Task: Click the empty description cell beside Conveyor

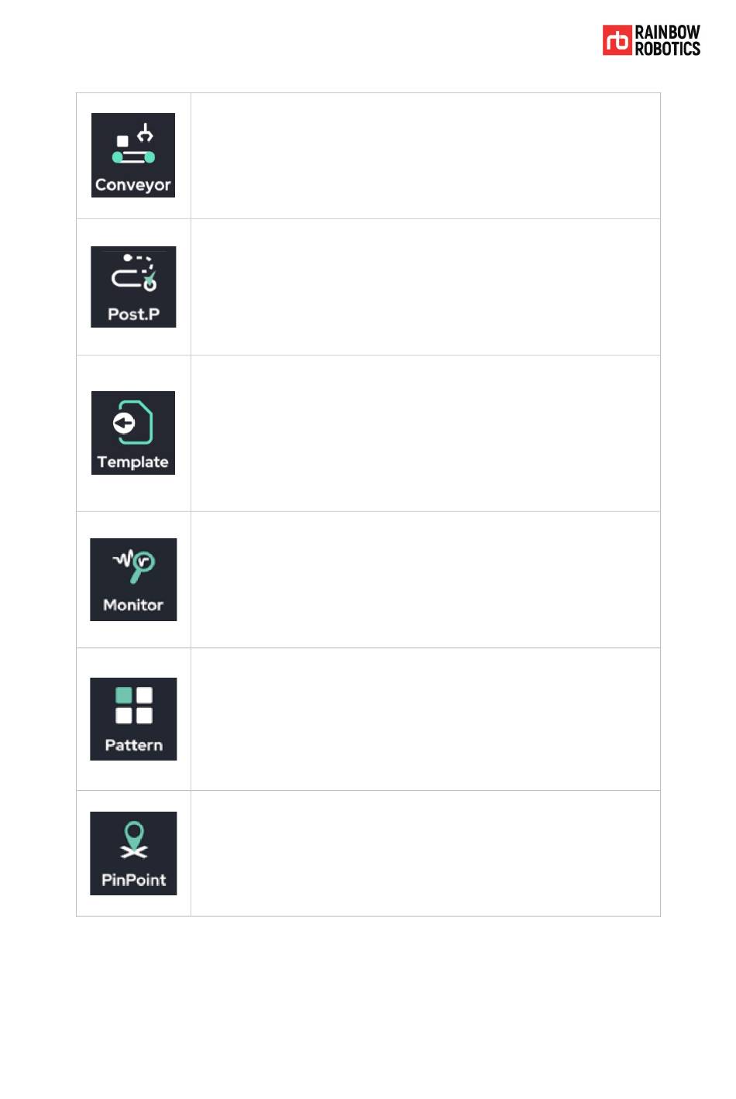Action: (425, 156)
